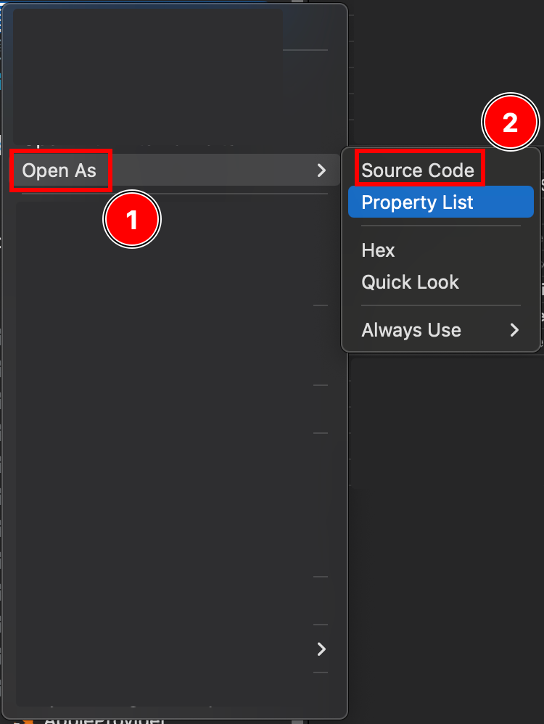Viewport: 544px width, 724px height.
Task: Click the chevron next to "Open As"
Action: click(x=321, y=170)
